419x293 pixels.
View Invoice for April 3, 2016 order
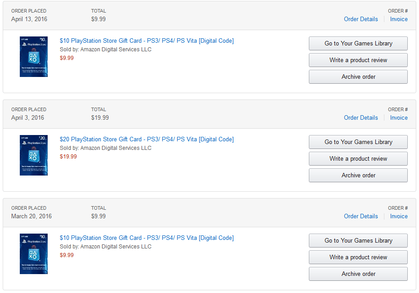click(x=399, y=117)
